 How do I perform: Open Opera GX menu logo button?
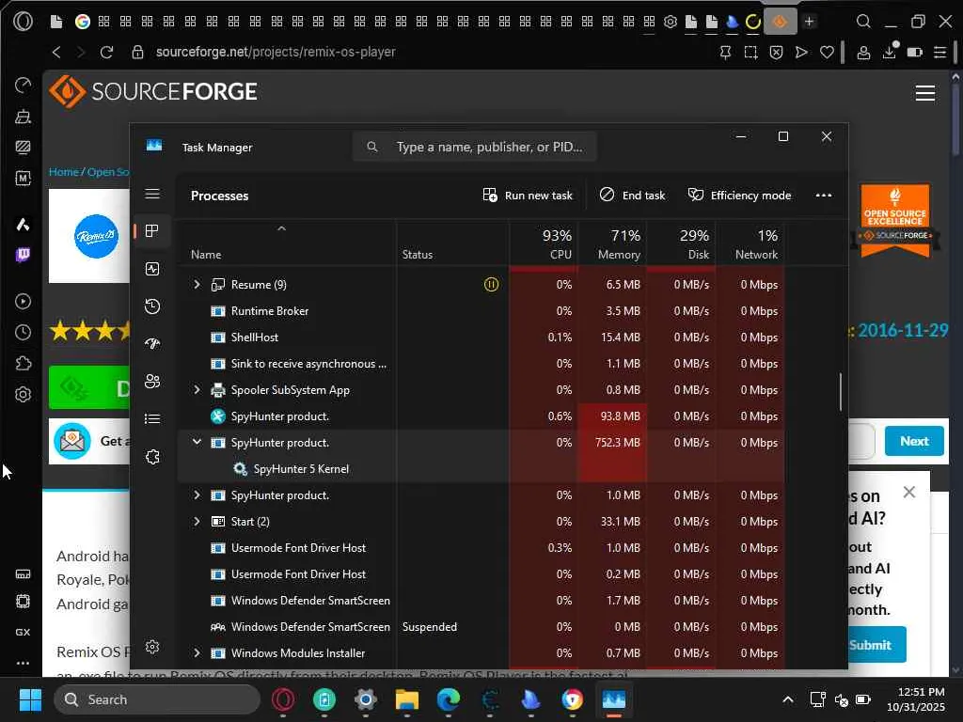(x=23, y=22)
